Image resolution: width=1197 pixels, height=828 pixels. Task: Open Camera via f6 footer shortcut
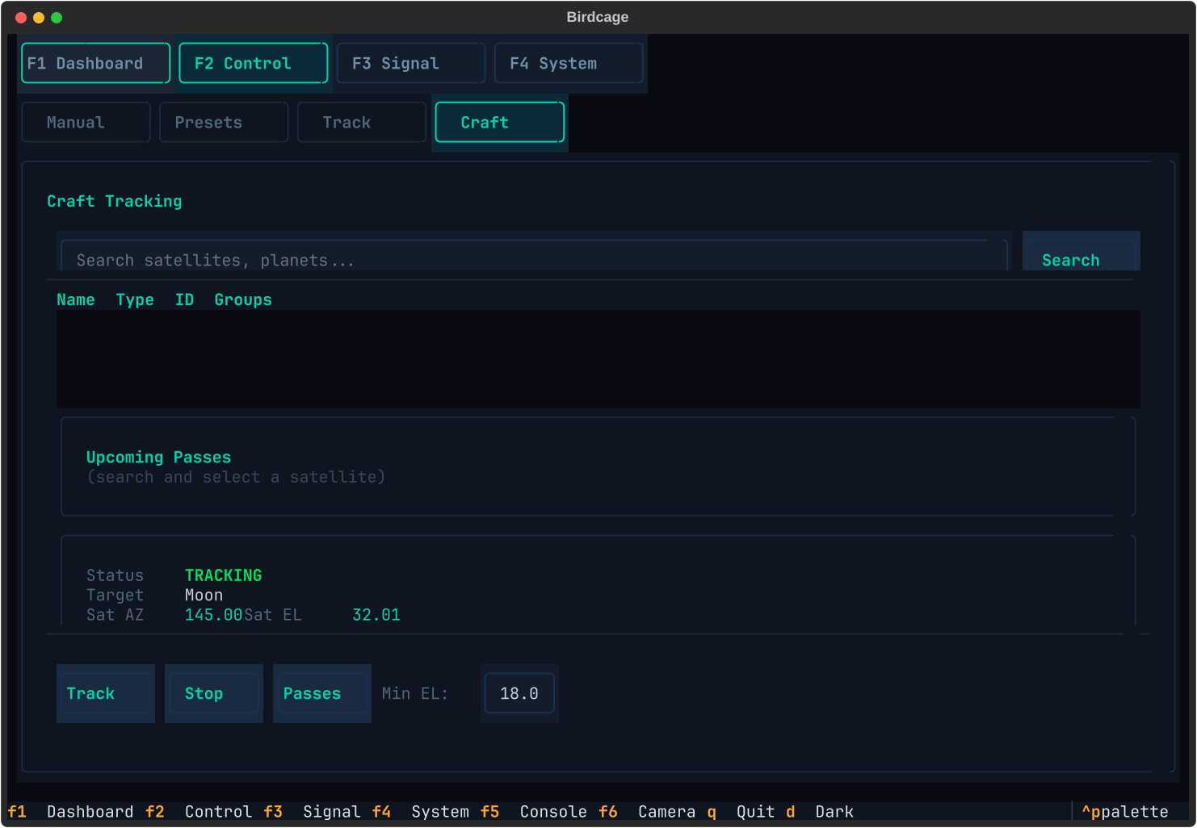coord(647,811)
